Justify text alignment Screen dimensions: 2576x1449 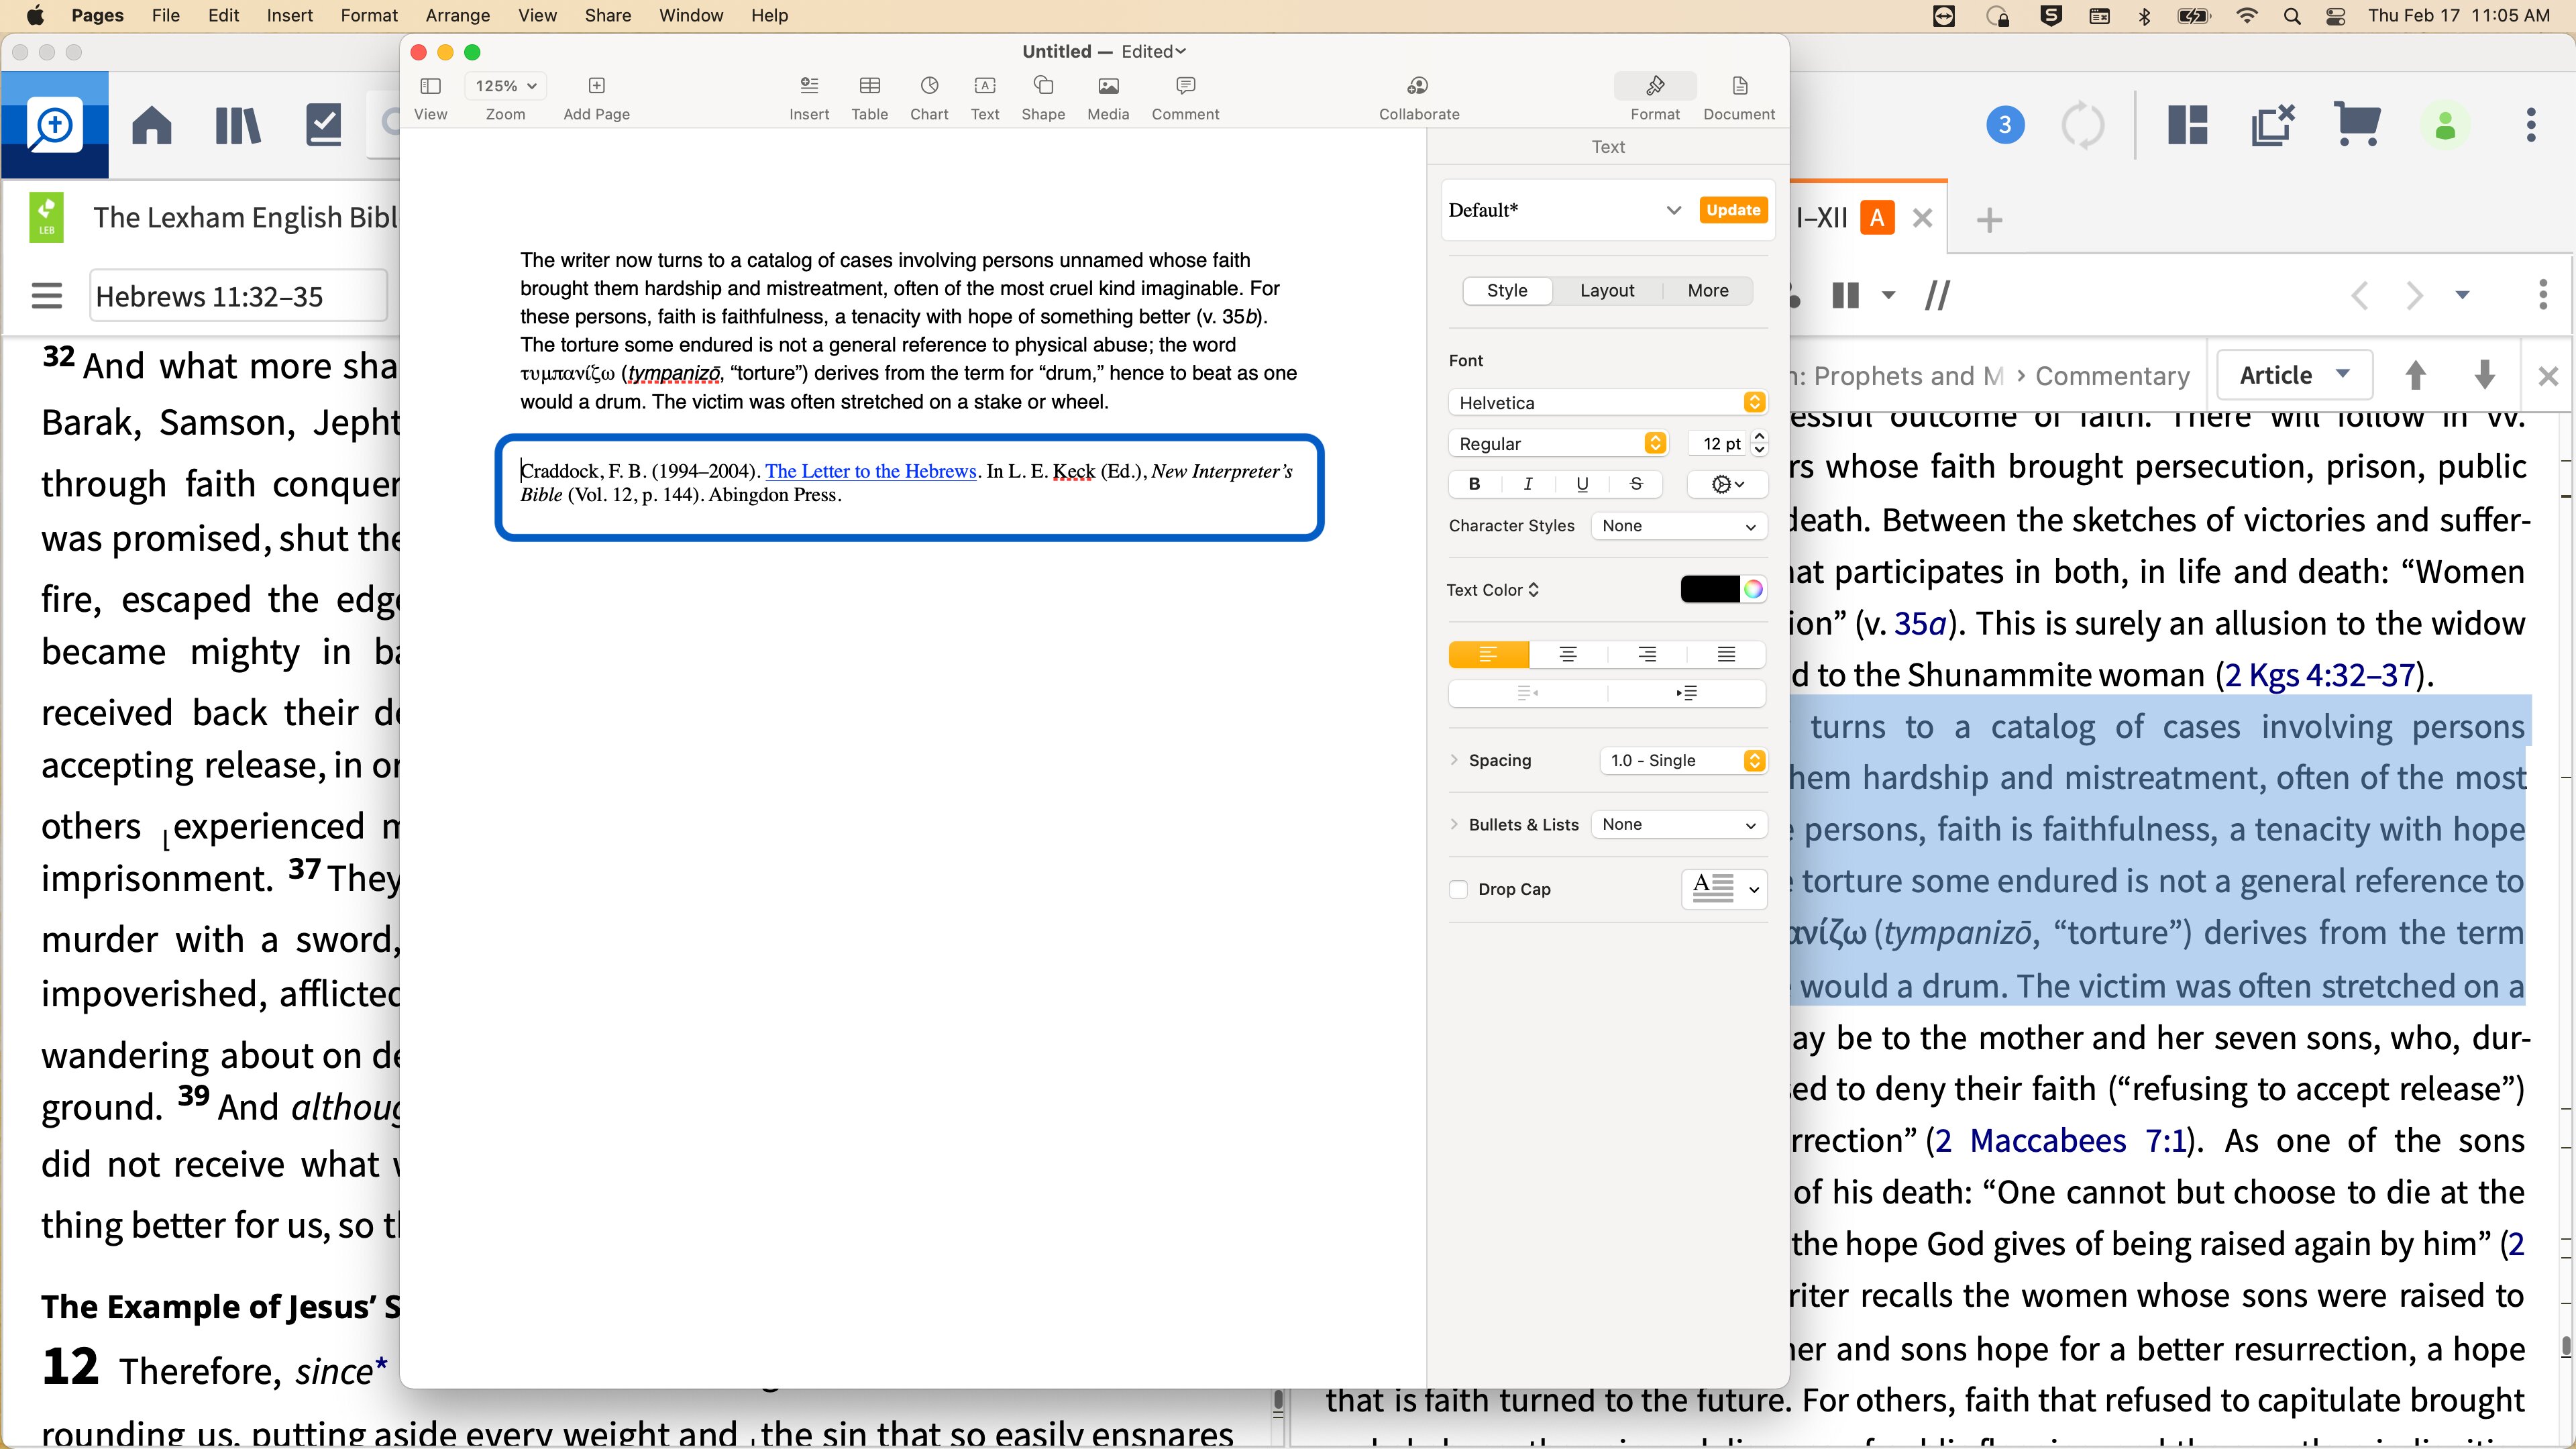tap(1726, 654)
